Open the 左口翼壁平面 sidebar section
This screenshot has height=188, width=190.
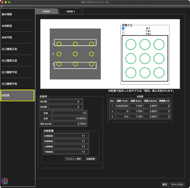18,72
